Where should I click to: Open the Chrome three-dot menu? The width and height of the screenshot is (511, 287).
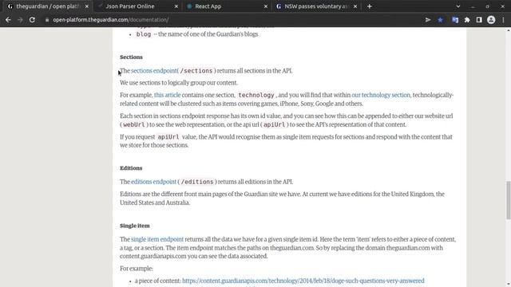(504, 20)
